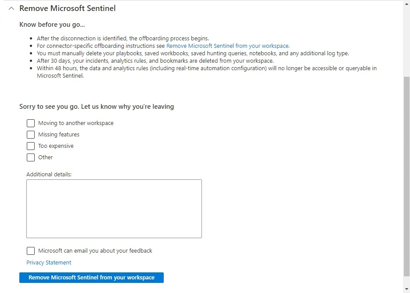Check the "Moving to another workspace" reason
Viewport: 410px width, 293px height.
(x=30, y=123)
